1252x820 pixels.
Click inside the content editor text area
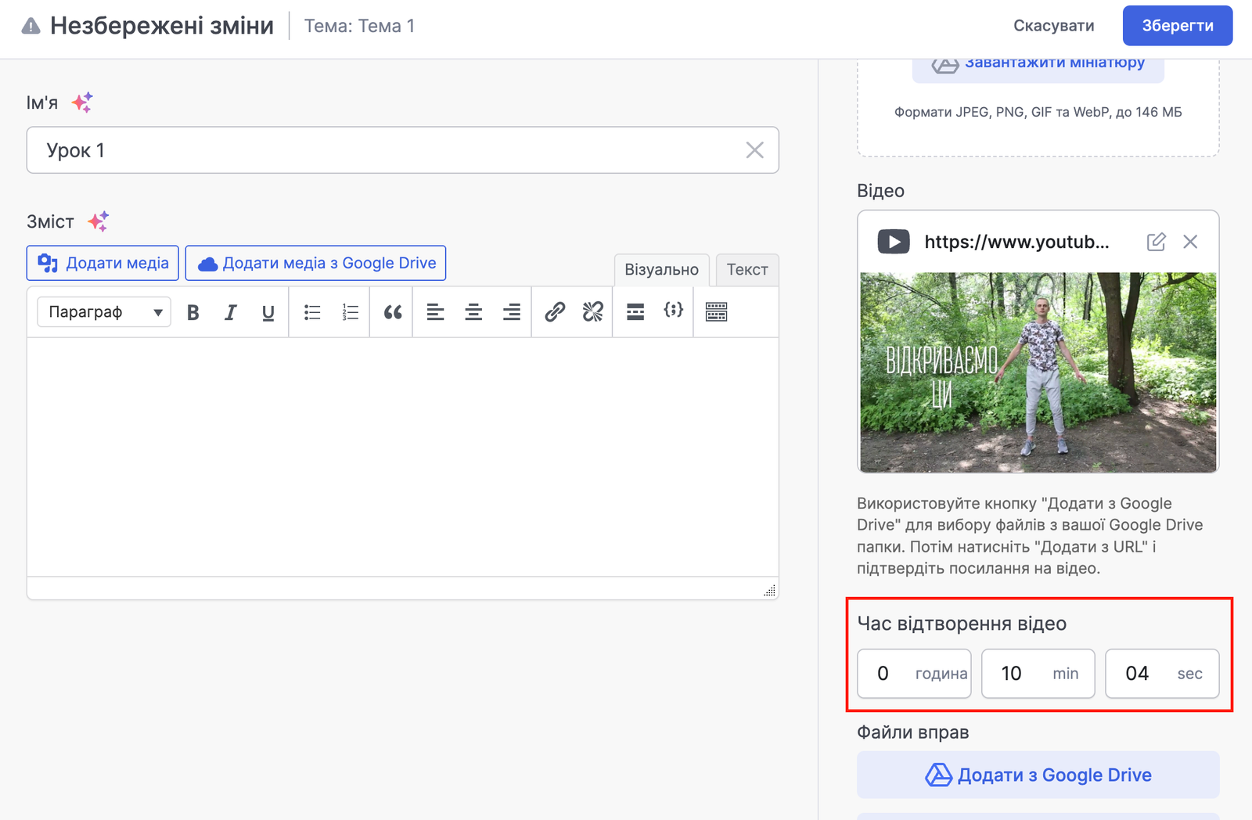tap(403, 457)
